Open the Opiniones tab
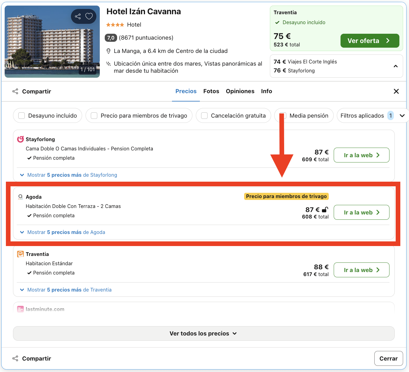The height and width of the screenshot is (372, 409). point(240,91)
